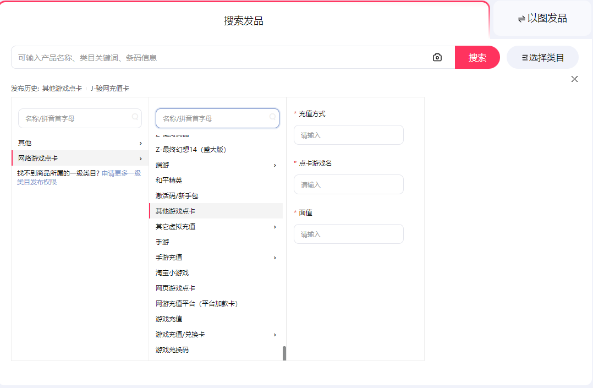Open the 选择类目 button
The image size is (593, 388).
[542, 57]
